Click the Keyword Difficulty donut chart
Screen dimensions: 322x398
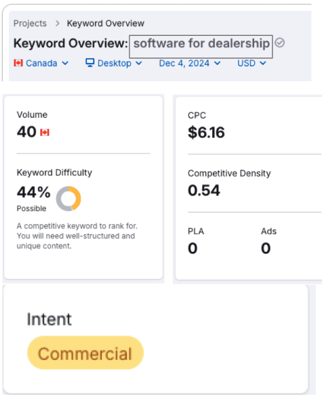tap(68, 198)
